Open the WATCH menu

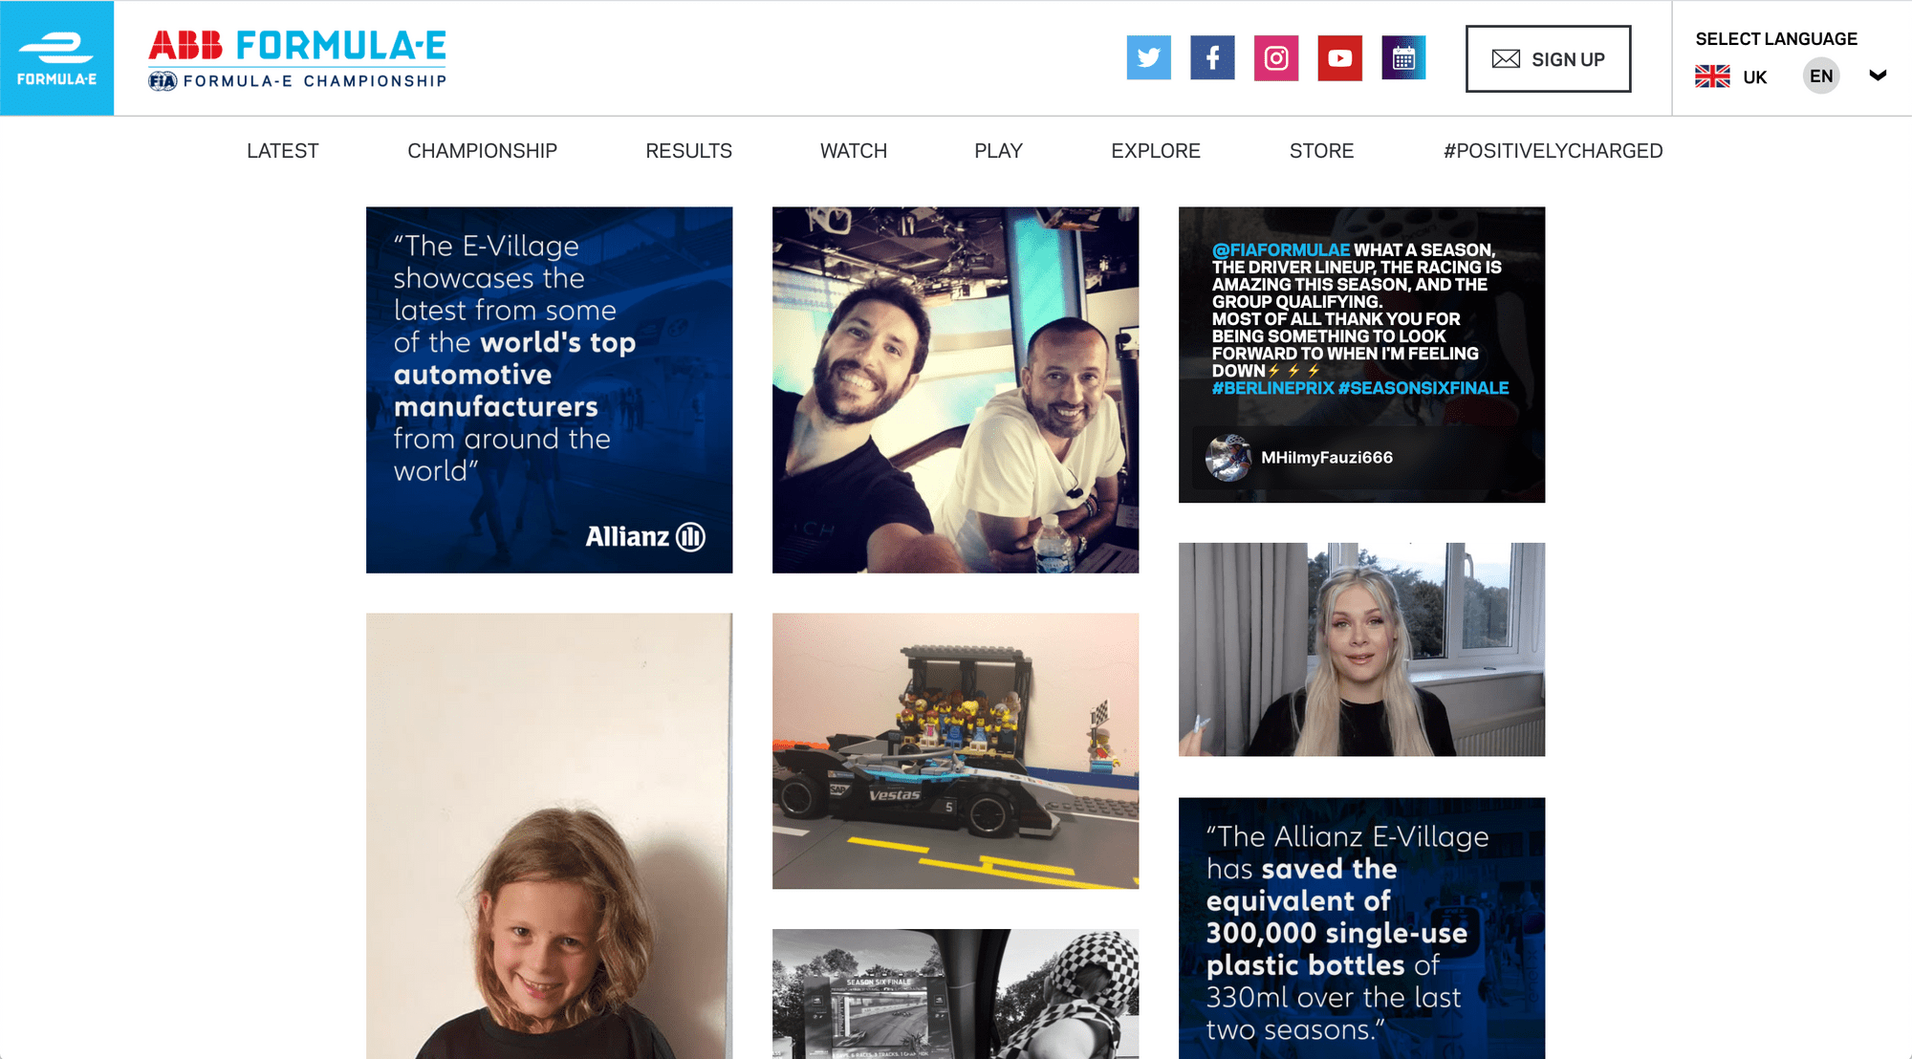pos(854,151)
